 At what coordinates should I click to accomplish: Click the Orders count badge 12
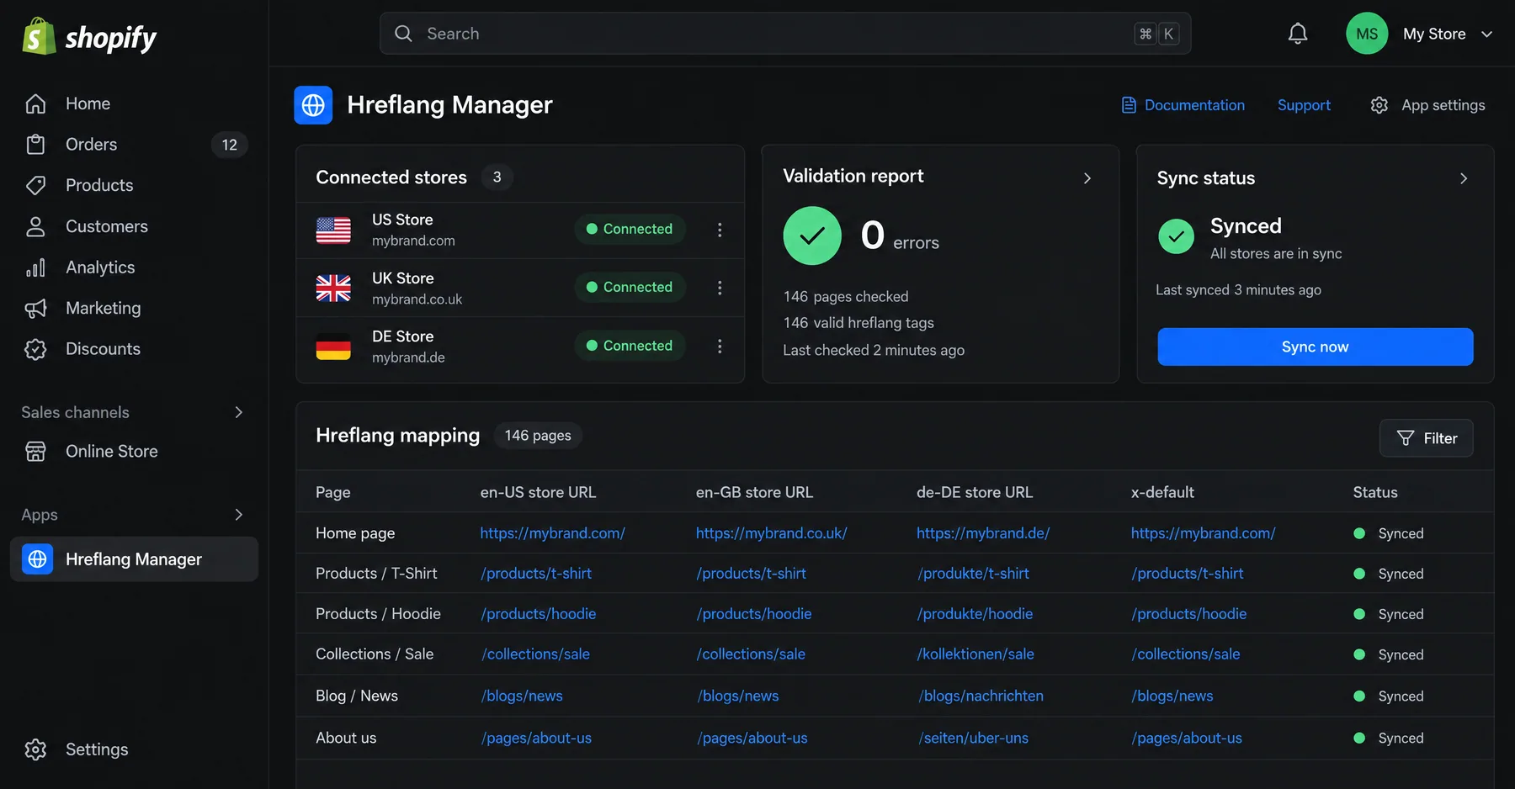coord(230,145)
